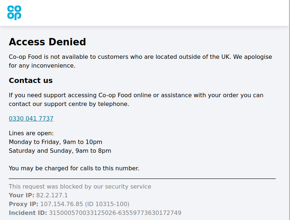Click the support centre by telephone paragraph

click(136, 99)
